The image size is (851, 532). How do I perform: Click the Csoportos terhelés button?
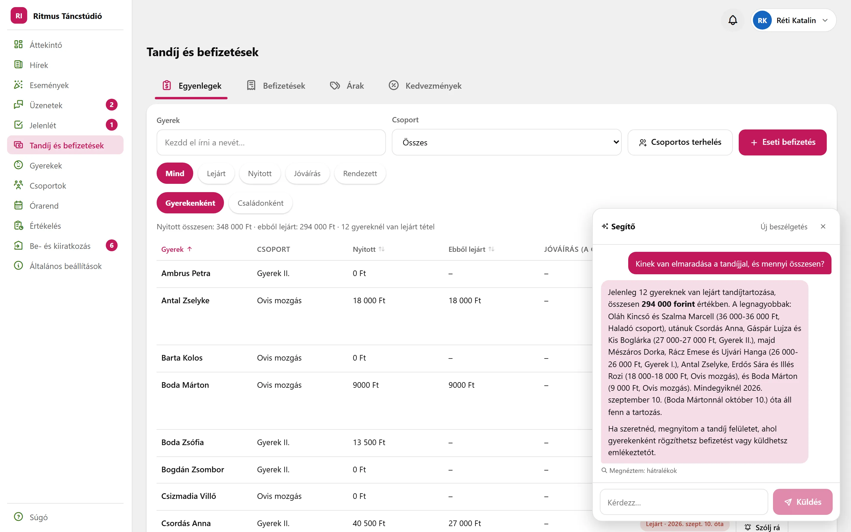pos(680,142)
